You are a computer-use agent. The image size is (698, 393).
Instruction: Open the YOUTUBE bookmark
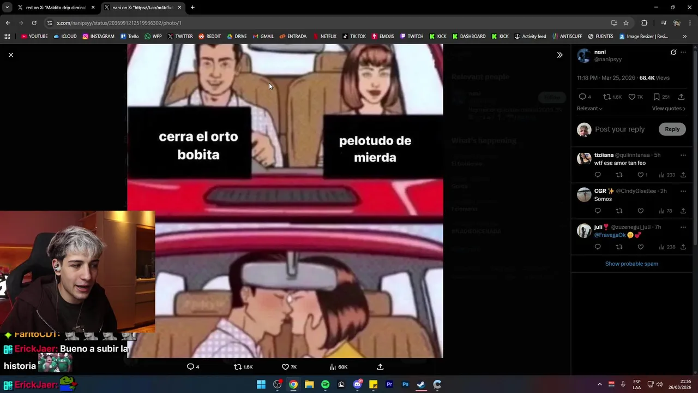(34, 37)
